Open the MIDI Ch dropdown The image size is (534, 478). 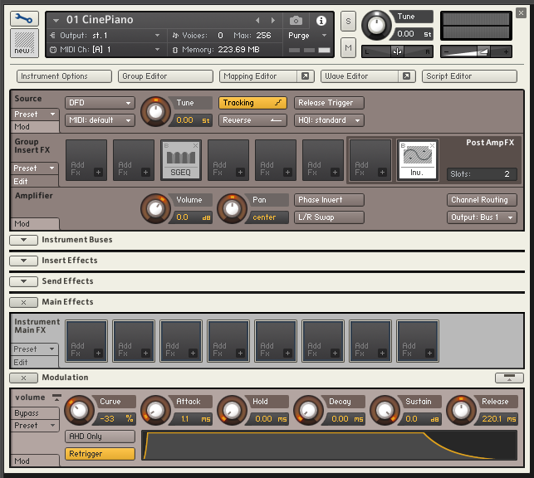point(105,50)
